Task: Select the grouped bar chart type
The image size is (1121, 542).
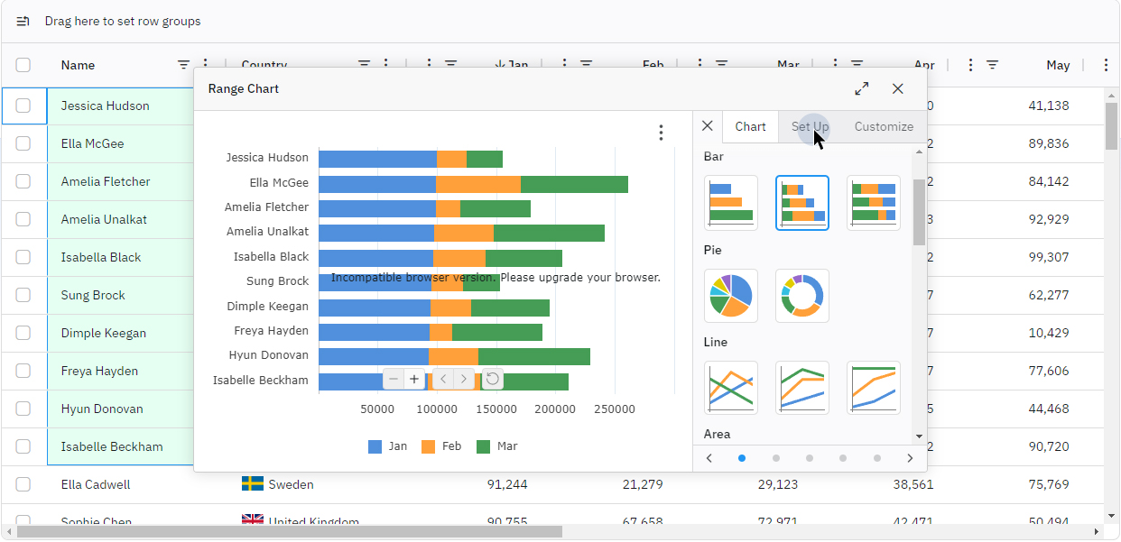Action: [x=731, y=203]
